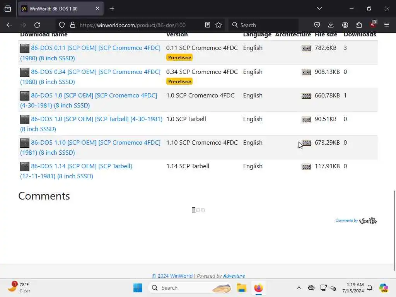
Task: Click the Comments heading
Action: tap(44, 196)
